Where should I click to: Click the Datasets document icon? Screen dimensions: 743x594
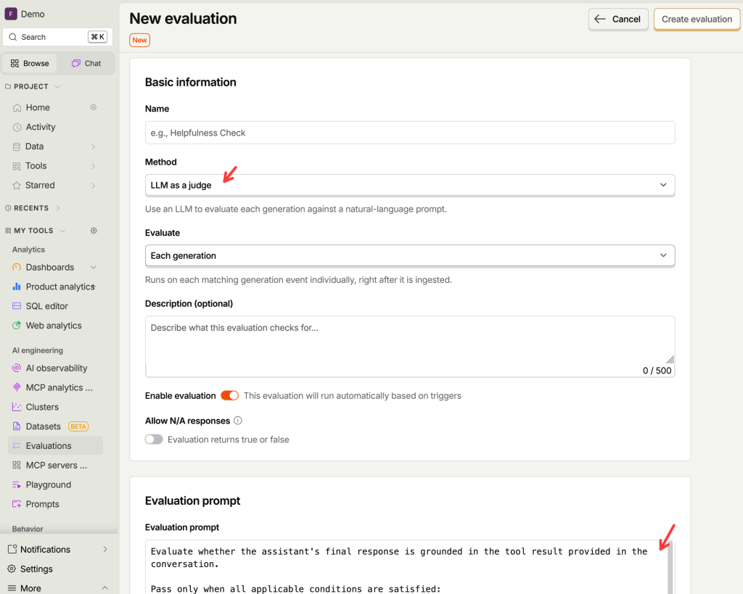coord(17,426)
